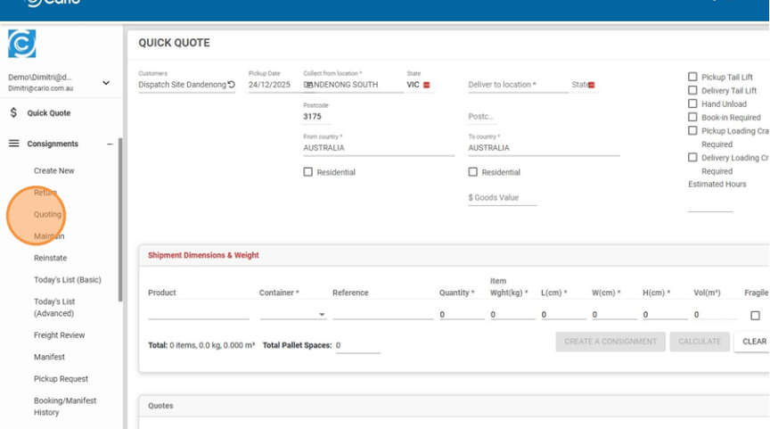This screenshot has height=429, width=770.
Task: Enable the Pickup Tail Lift checkbox
Action: [692, 78]
